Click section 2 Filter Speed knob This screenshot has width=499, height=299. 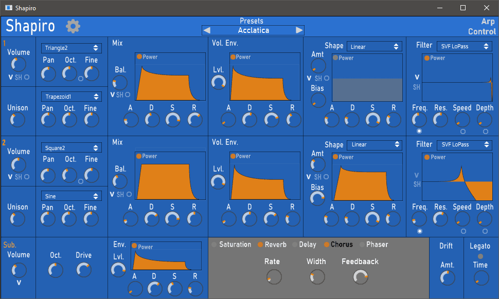462,219
